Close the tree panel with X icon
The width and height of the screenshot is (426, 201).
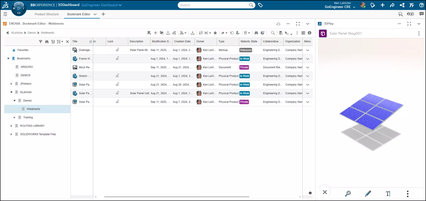click(x=67, y=41)
